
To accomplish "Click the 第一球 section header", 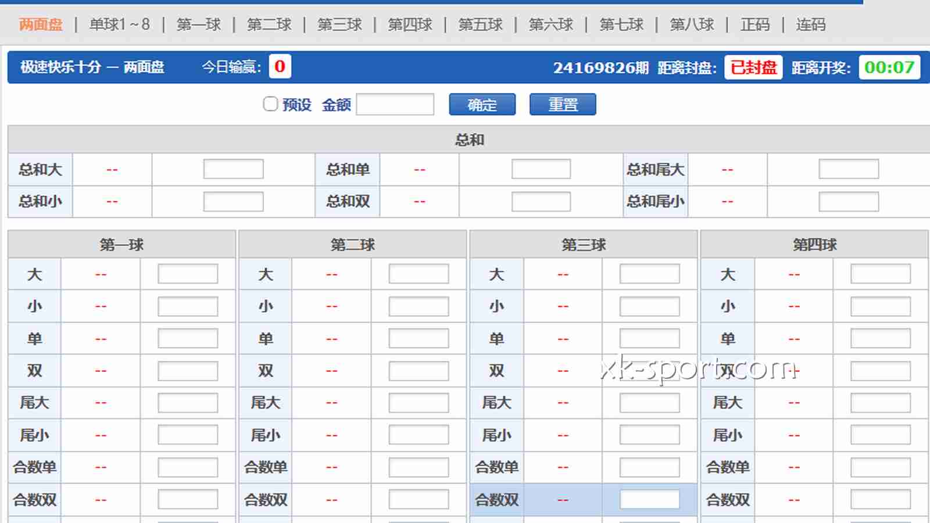I will [121, 245].
